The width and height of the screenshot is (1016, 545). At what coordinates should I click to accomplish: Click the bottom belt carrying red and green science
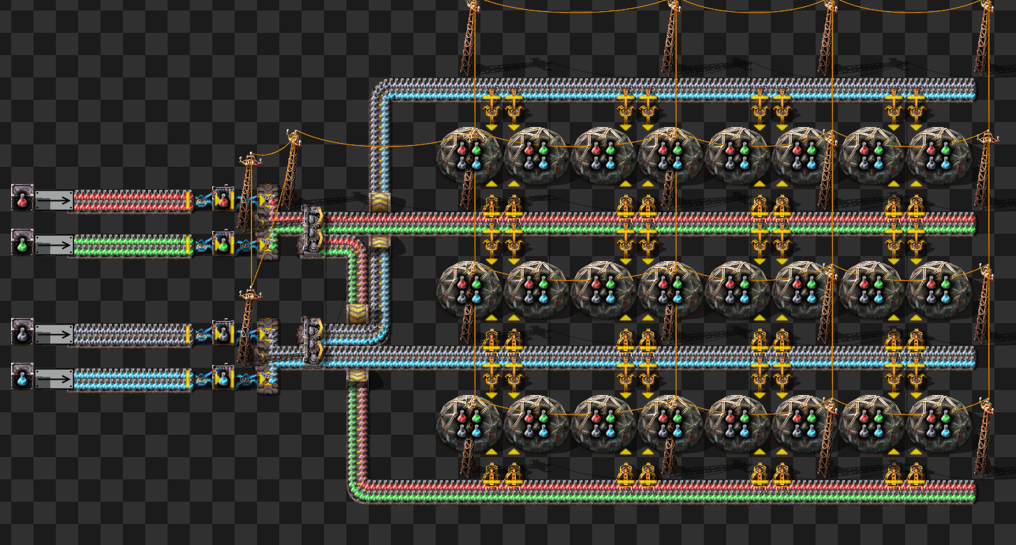click(x=670, y=491)
